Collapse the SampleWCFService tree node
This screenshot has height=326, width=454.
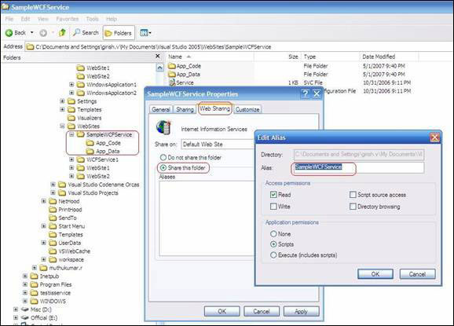[71, 134]
